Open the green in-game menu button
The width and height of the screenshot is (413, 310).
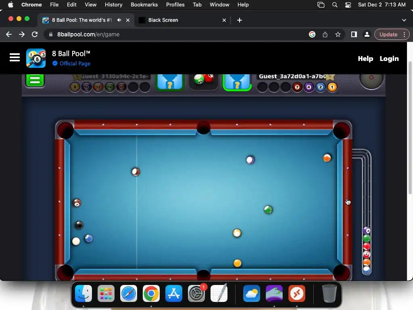point(35,80)
